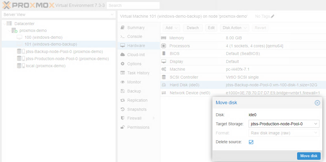
Task: Click the Revert button
Action: pos(260,28)
